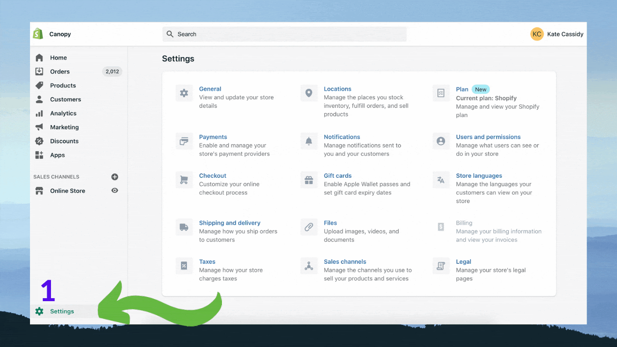
Task: Open the Notifications settings link
Action: (x=342, y=137)
